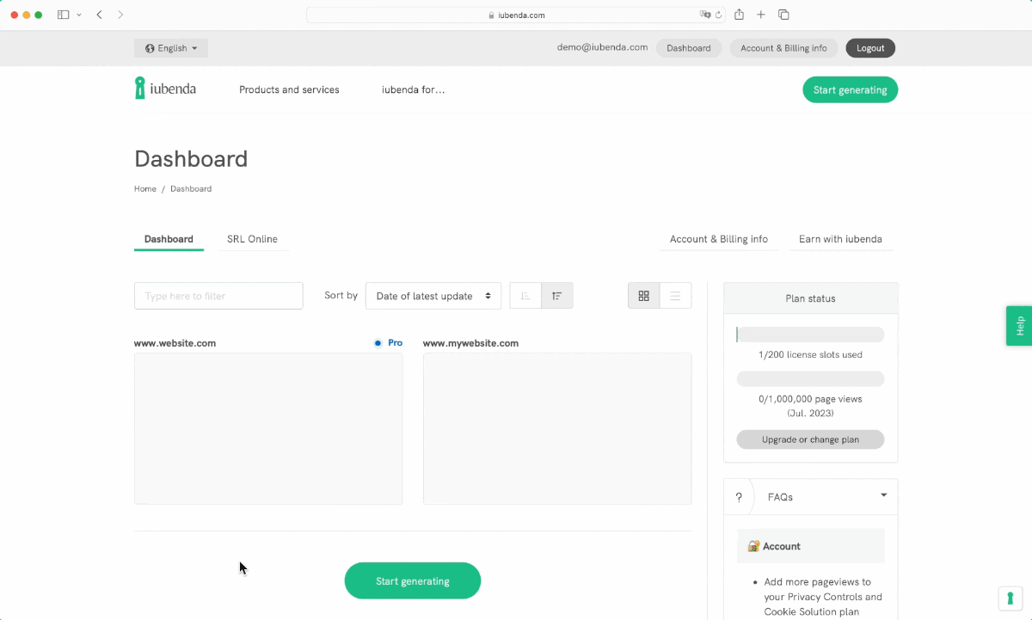
Task: Toggle Safari sidebar
Action: pyautogui.click(x=63, y=15)
